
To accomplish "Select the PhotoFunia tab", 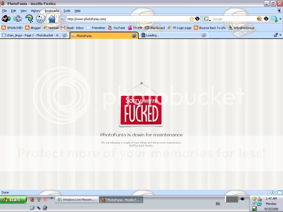I will coord(104,36).
